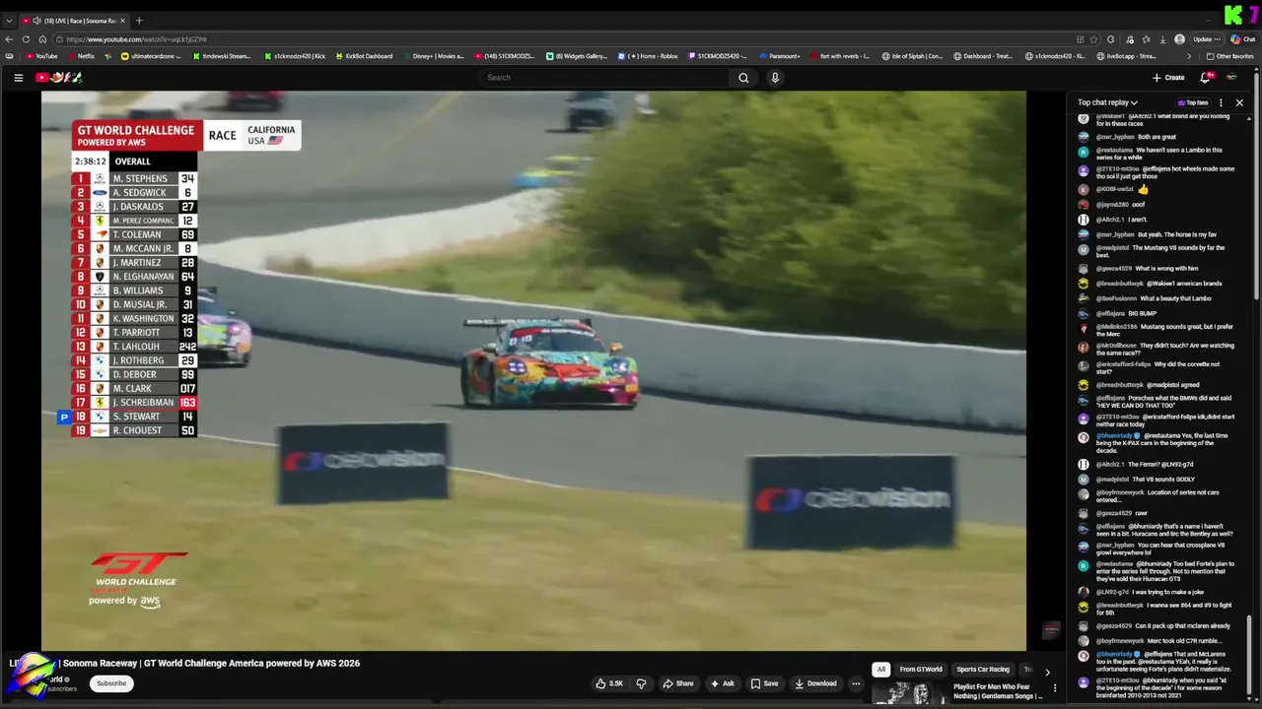Open the Top fans chat leaderboard
This screenshot has width=1262, height=709.
[1193, 102]
